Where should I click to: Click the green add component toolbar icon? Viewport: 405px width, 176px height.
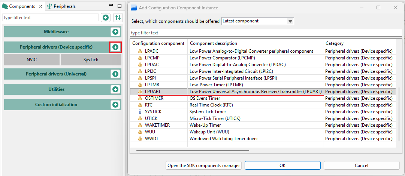[106, 18]
